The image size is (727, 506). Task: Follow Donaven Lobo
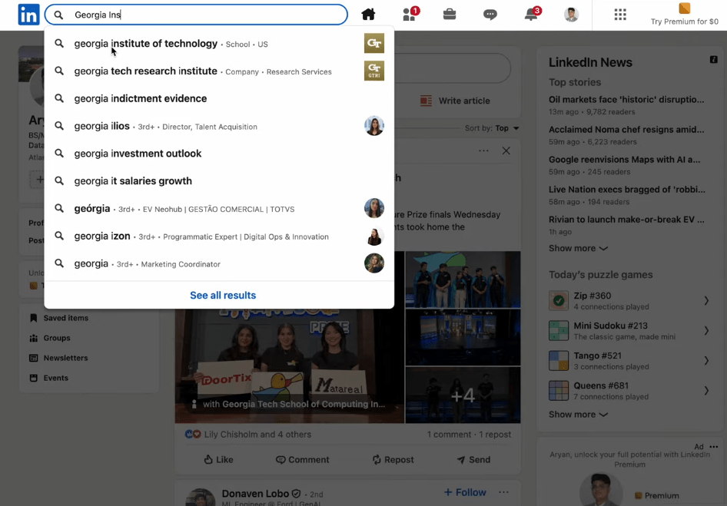point(465,492)
